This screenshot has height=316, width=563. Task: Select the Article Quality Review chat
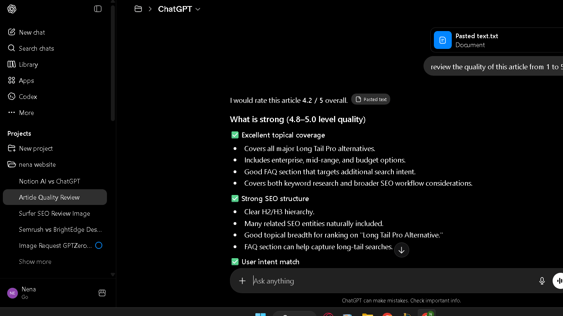(x=55, y=197)
